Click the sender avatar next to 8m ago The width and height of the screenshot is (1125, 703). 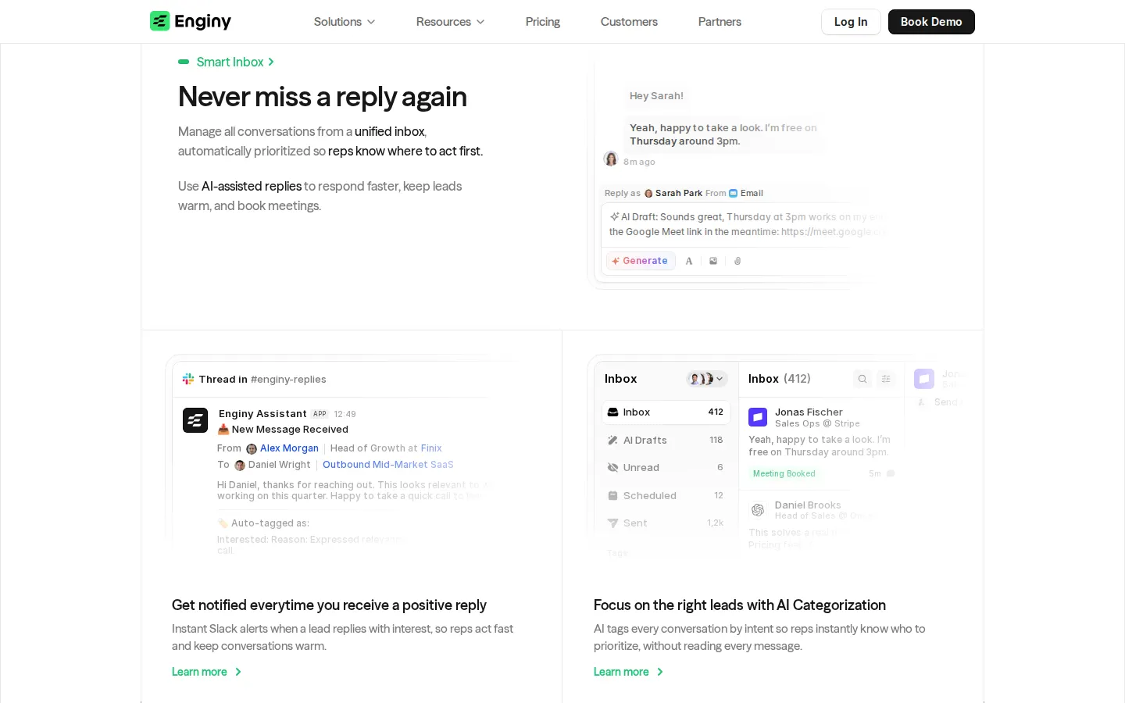(611, 159)
